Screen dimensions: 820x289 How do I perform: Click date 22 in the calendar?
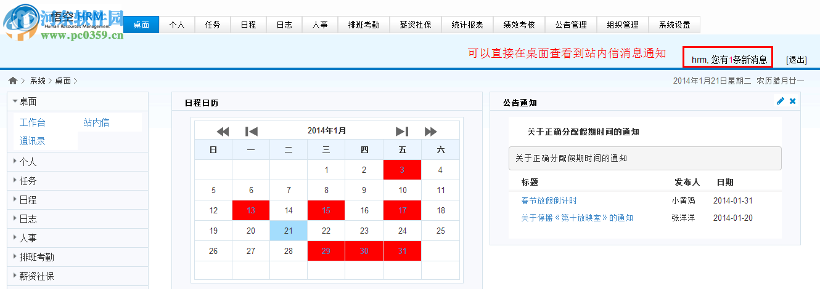(x=326, y=231)
